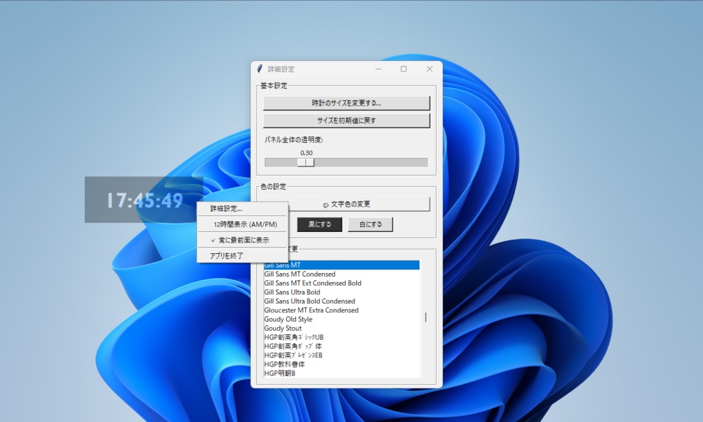Set the text color with 白にする

pos(370,224)
